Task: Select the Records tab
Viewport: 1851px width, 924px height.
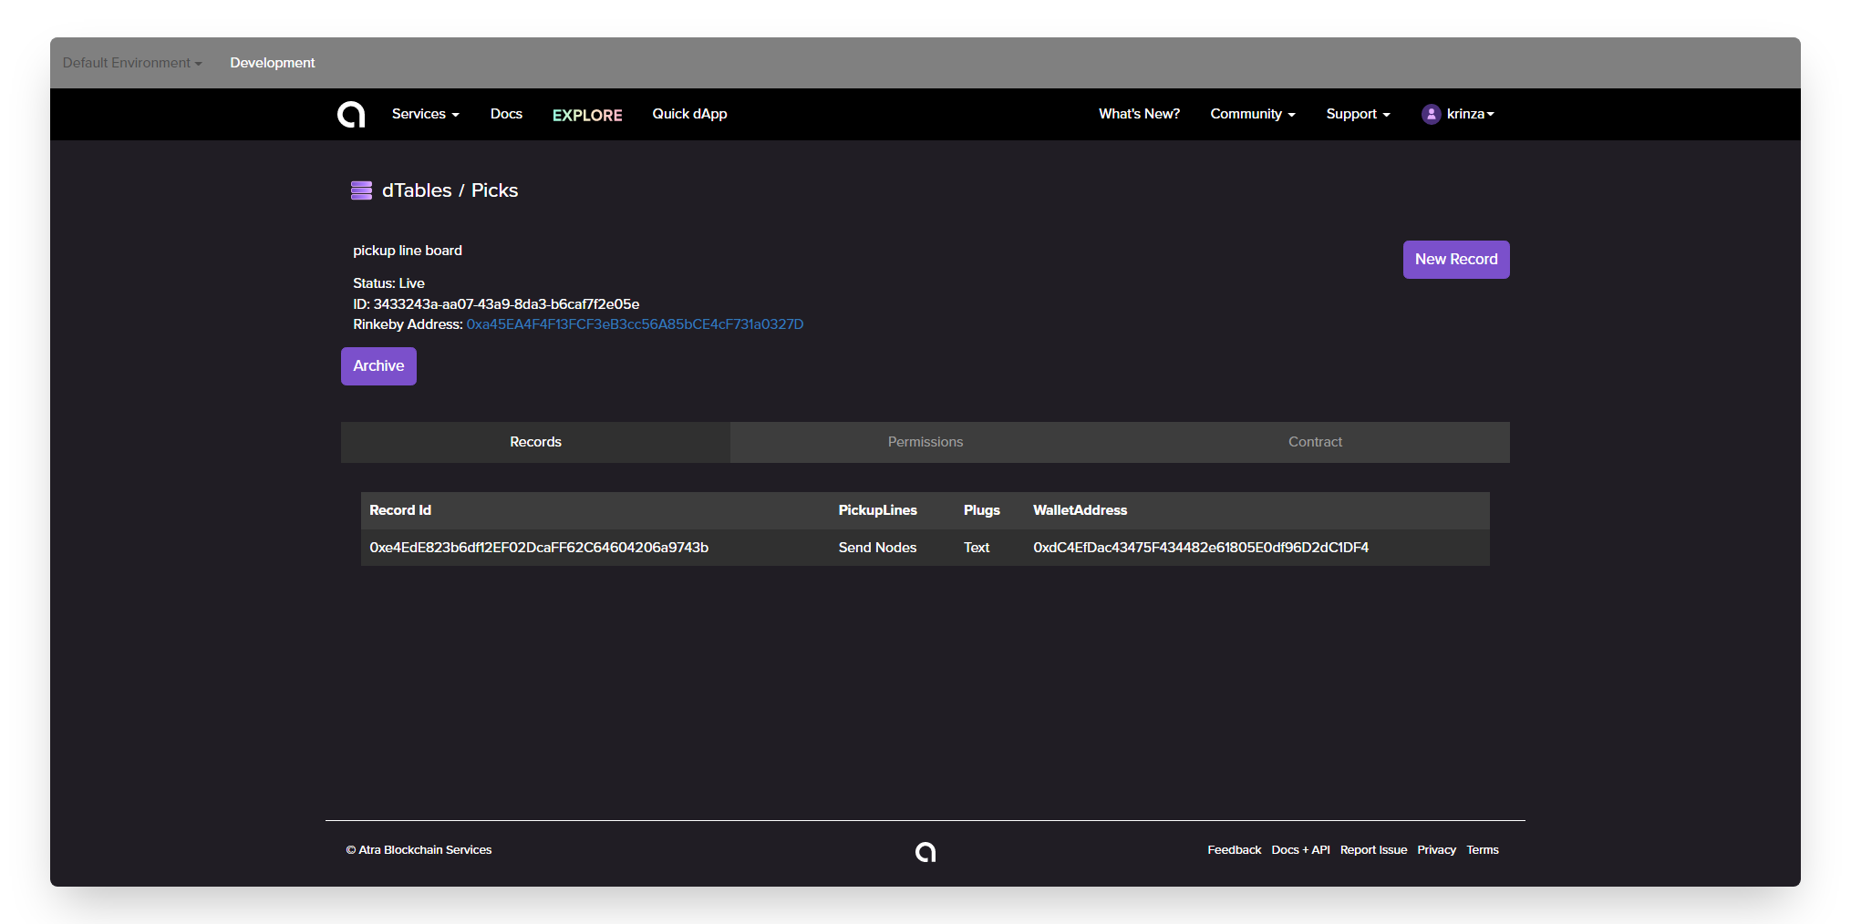Action: [535, 442]
